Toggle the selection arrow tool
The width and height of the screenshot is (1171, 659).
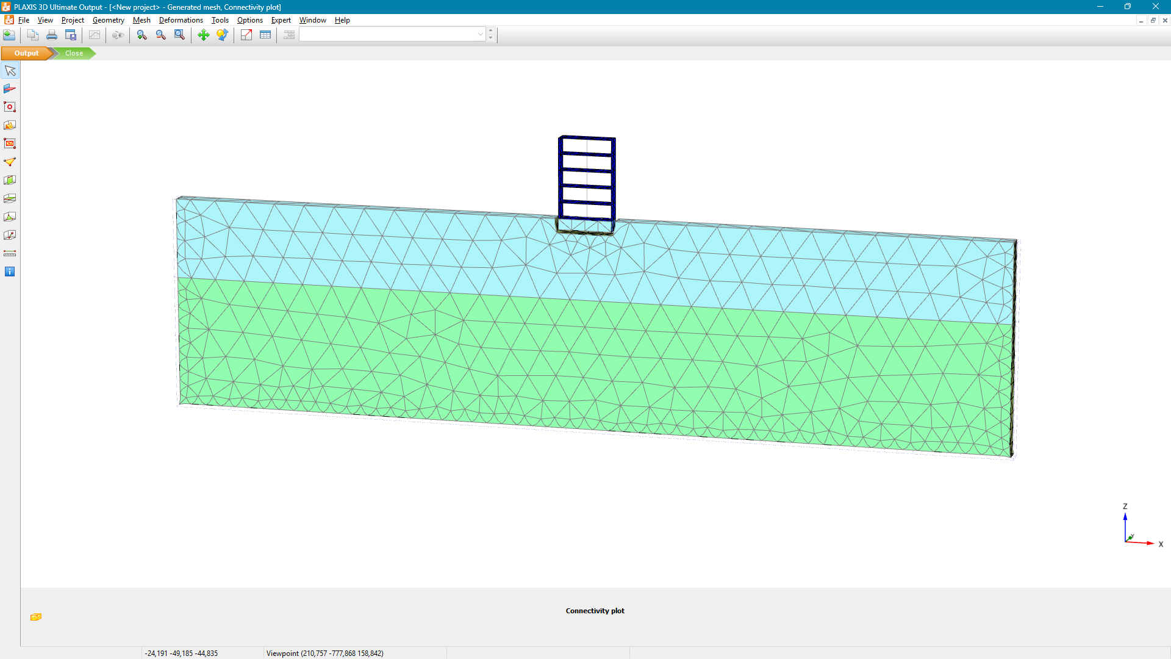click(x=10, y=71)
